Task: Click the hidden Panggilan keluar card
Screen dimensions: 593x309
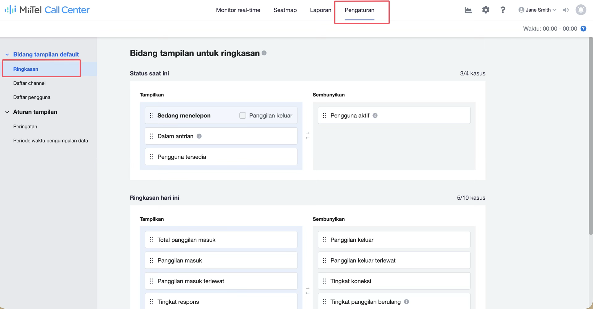Action: 394,239
